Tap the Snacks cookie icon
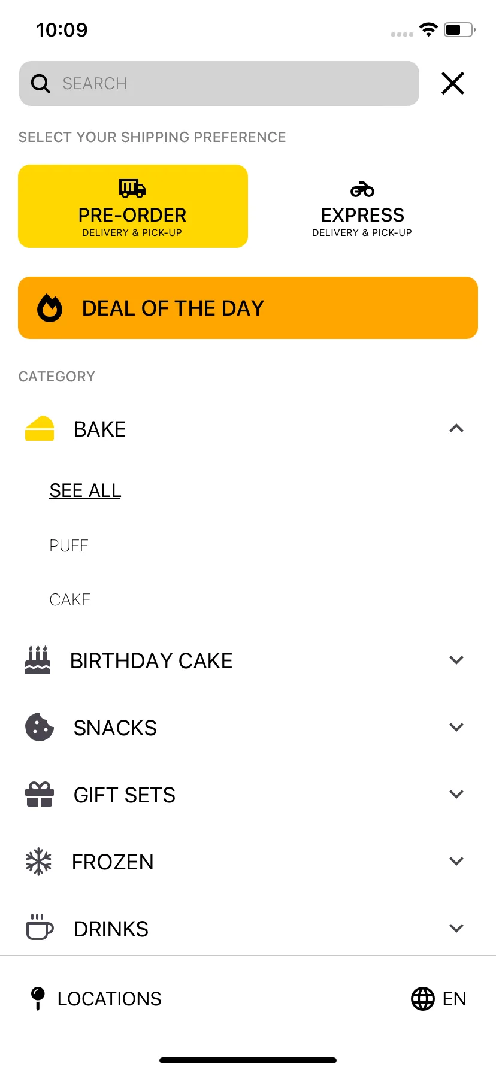496x1073 pixels. coord(40,727)
